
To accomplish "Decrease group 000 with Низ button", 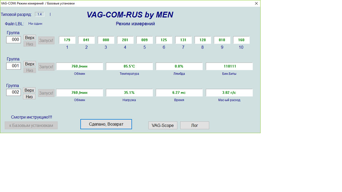I will [x=30, y=44].
